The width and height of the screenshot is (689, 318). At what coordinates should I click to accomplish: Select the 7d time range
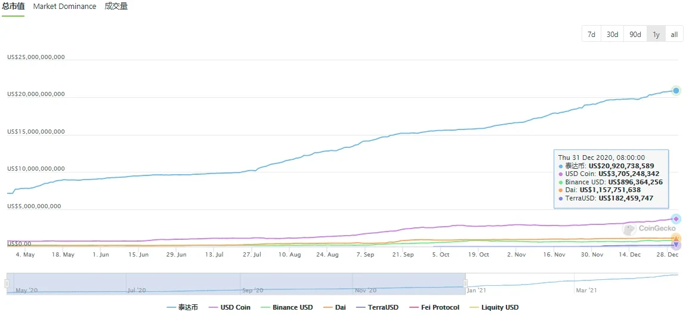tap(591, 34)
